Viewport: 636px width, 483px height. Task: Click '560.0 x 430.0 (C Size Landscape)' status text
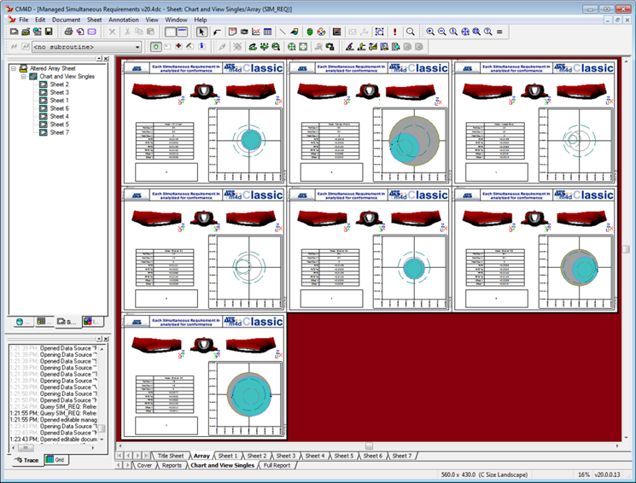[484, 474]
